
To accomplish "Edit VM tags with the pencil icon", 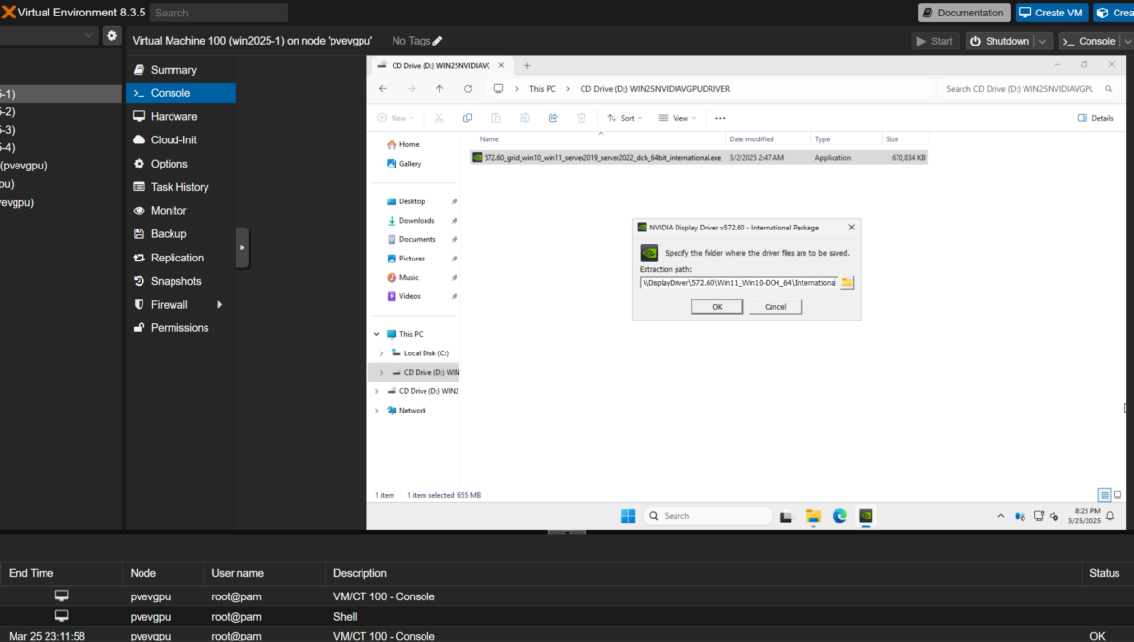I will point(437,42).
